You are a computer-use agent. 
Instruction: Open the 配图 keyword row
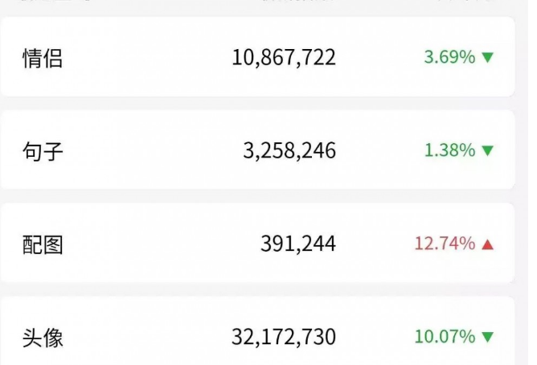tap(258, 244)
